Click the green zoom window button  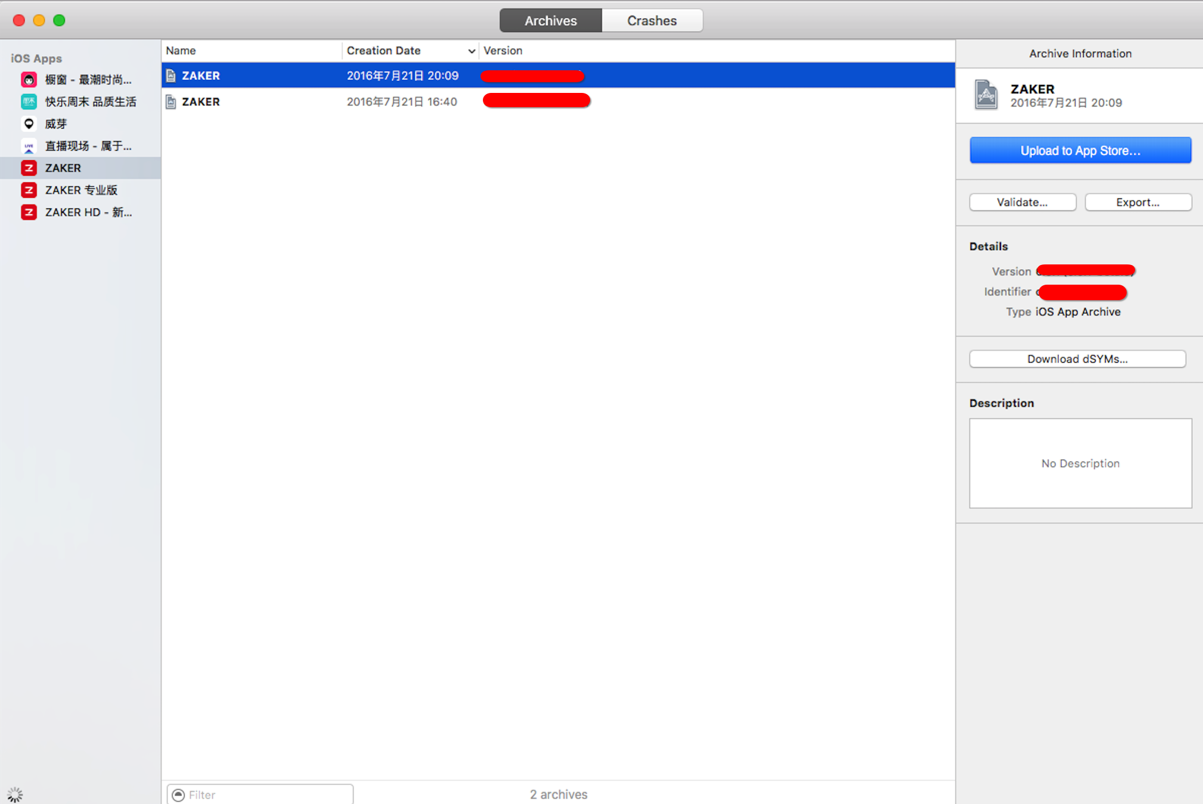[59, 20]
